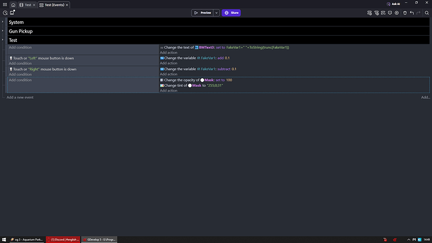
Task: Open Discord from the Windows taskbar
Action: [63, 239]
